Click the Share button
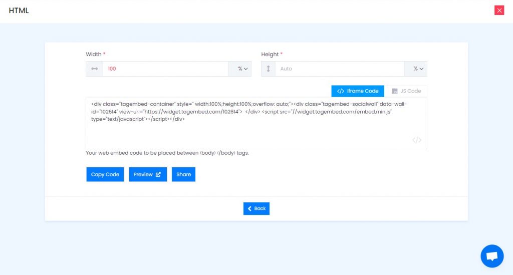Viewport: 513px width, 275px height. tap(183, 174)
